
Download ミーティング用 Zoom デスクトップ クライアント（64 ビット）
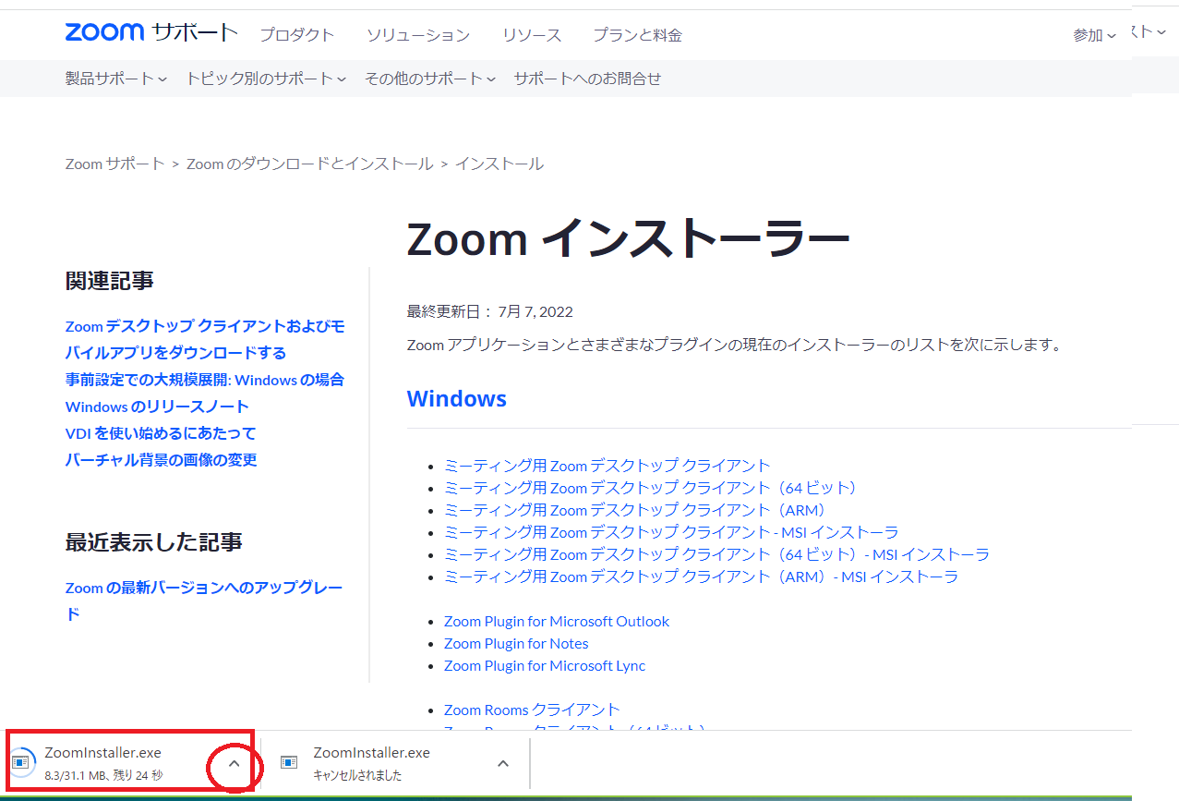pos(652,488)
